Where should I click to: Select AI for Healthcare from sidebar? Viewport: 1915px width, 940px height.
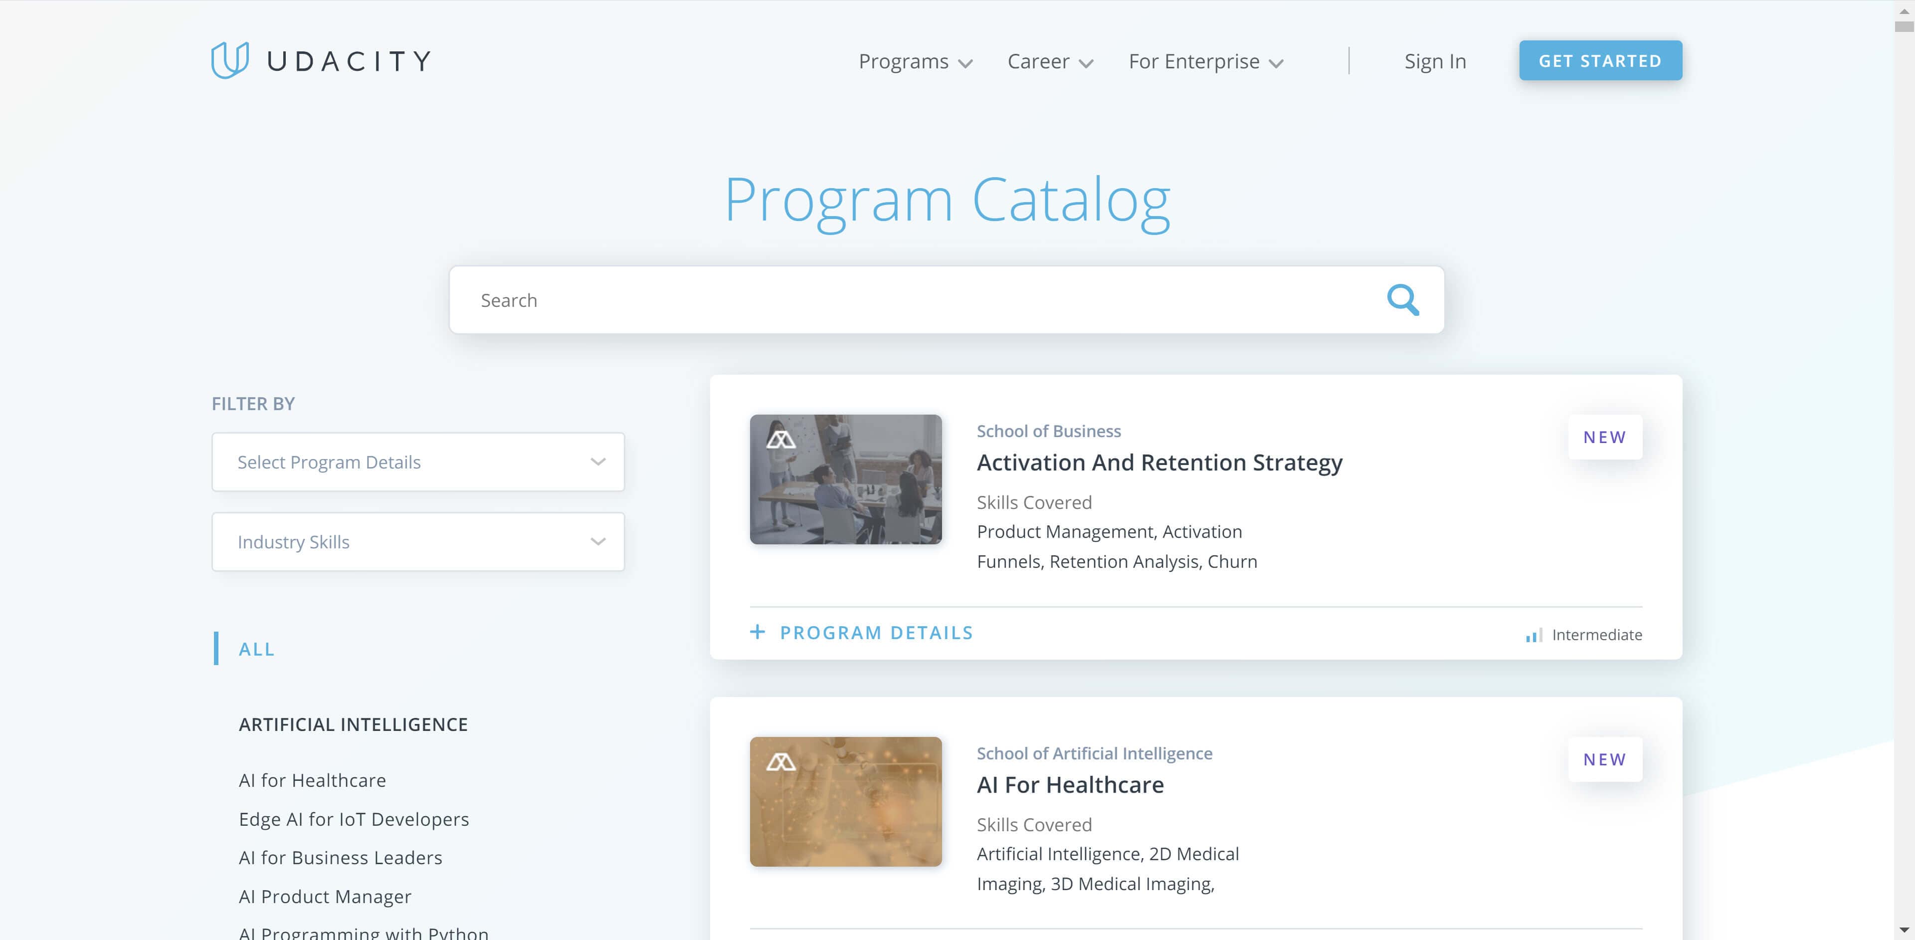[313, 779]
